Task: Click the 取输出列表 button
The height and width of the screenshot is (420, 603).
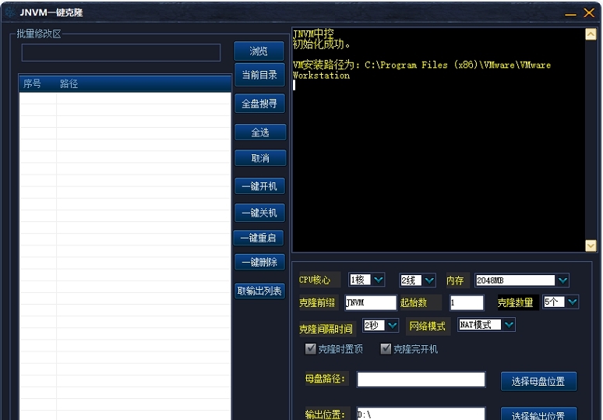Action: 259,291
